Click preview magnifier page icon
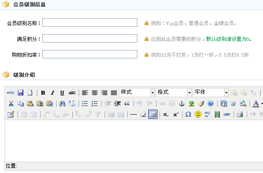This screenshot has width=263, height=173. pos(243,103)
